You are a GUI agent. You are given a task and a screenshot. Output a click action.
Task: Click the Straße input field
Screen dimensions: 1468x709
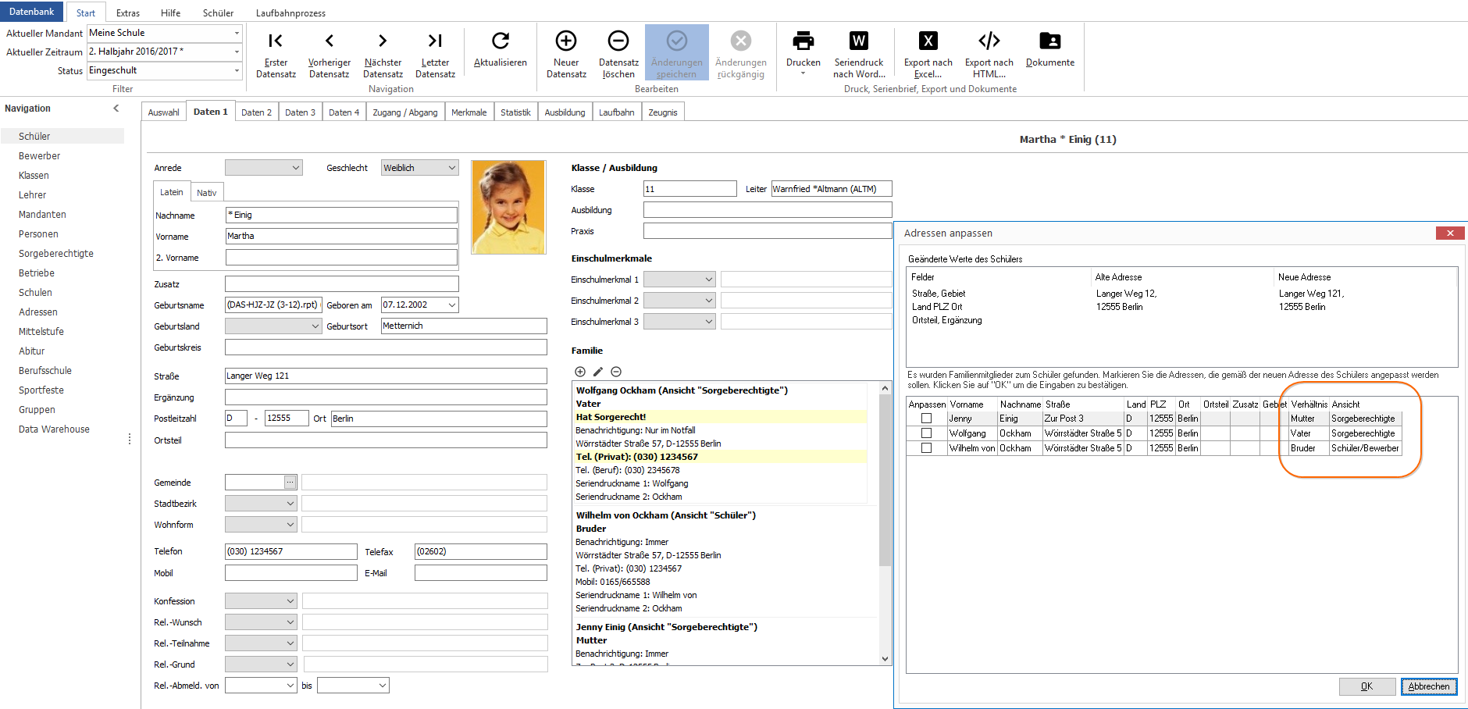386,376
